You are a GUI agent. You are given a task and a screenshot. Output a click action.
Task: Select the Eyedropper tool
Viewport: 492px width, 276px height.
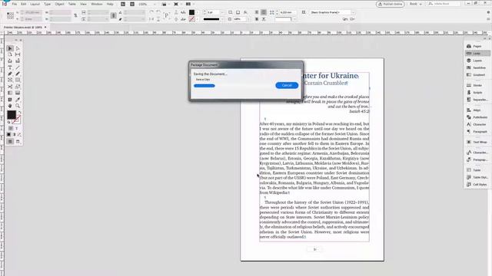[18, 100]
